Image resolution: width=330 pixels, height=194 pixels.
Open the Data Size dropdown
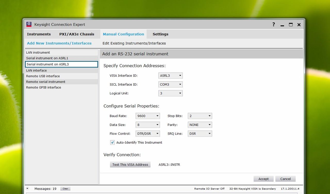(148, 125)
